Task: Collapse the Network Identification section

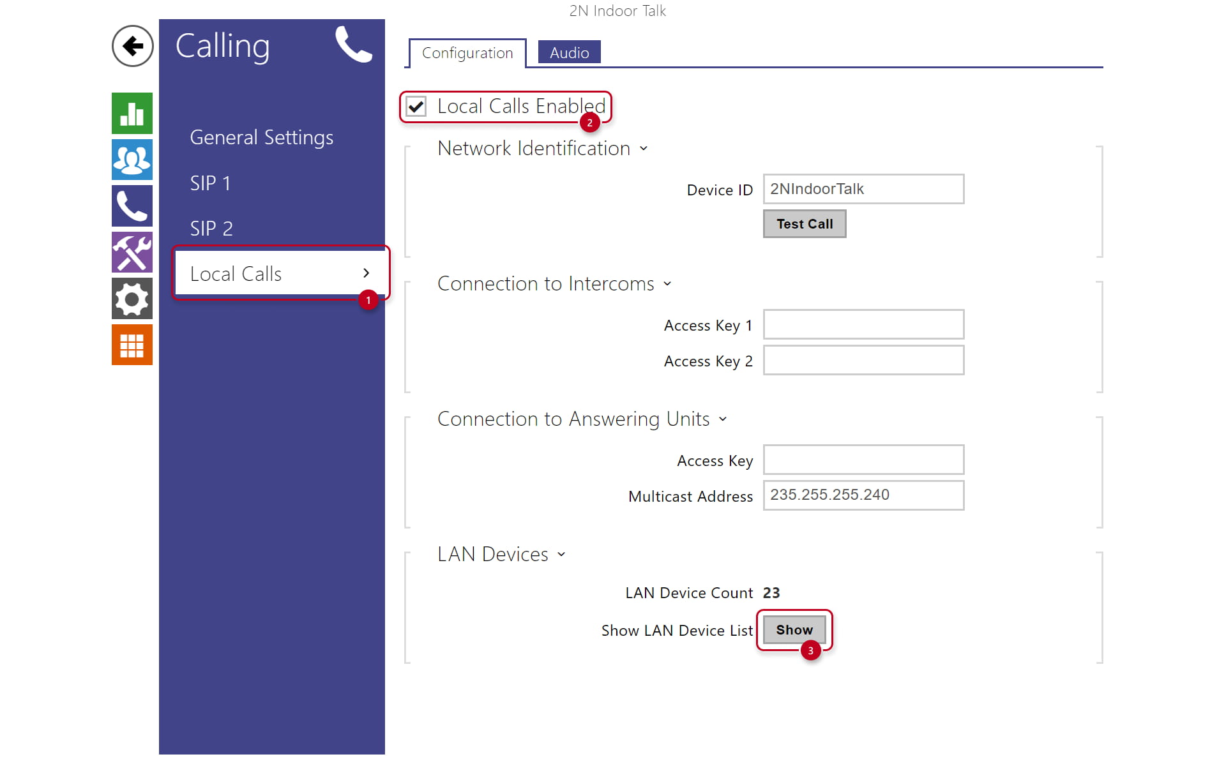Action: (644, 149)
